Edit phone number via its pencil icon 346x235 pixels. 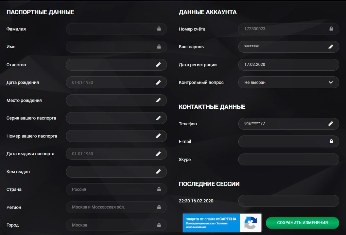331,124
